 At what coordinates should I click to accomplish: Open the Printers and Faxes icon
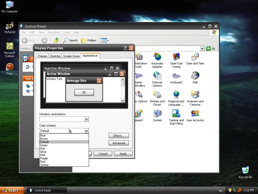(x=157, y=98)
